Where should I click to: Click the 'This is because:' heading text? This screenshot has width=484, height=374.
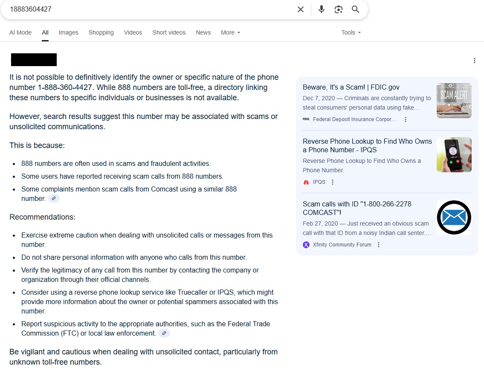pyautogui.click(x=37, y=145)
